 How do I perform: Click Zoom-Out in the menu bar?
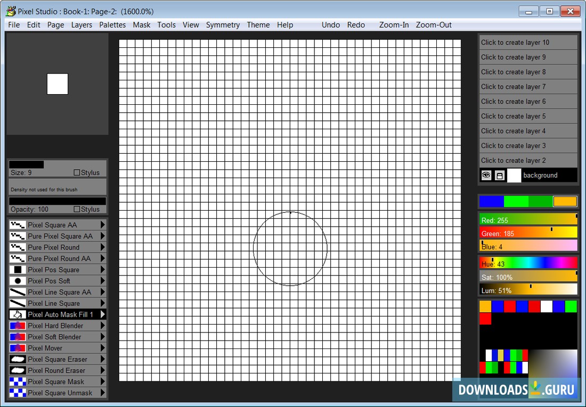[x=434, y=24]
